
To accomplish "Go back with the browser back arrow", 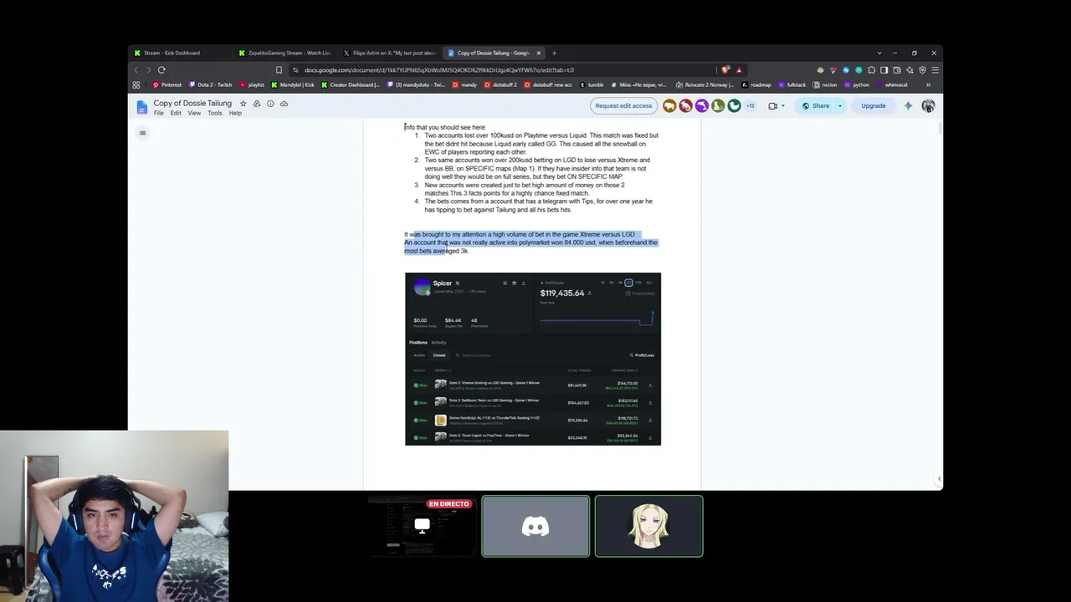I will tap(137, 70).
